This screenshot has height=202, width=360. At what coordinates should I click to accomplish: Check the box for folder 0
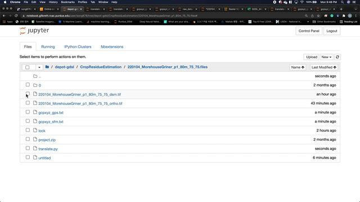(28, 85)
